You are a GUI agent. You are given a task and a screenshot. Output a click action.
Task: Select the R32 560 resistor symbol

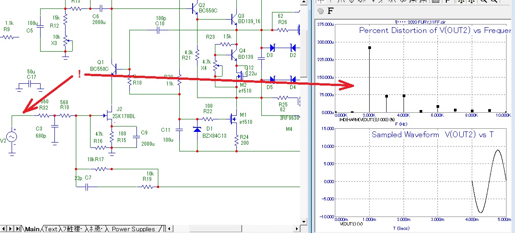[43, 115]
